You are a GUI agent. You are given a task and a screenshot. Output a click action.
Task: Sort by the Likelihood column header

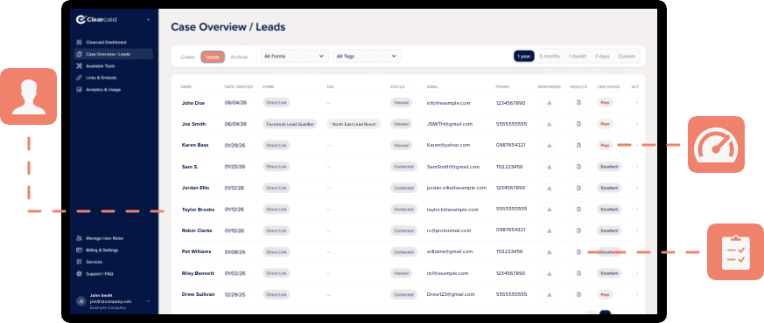608,87
